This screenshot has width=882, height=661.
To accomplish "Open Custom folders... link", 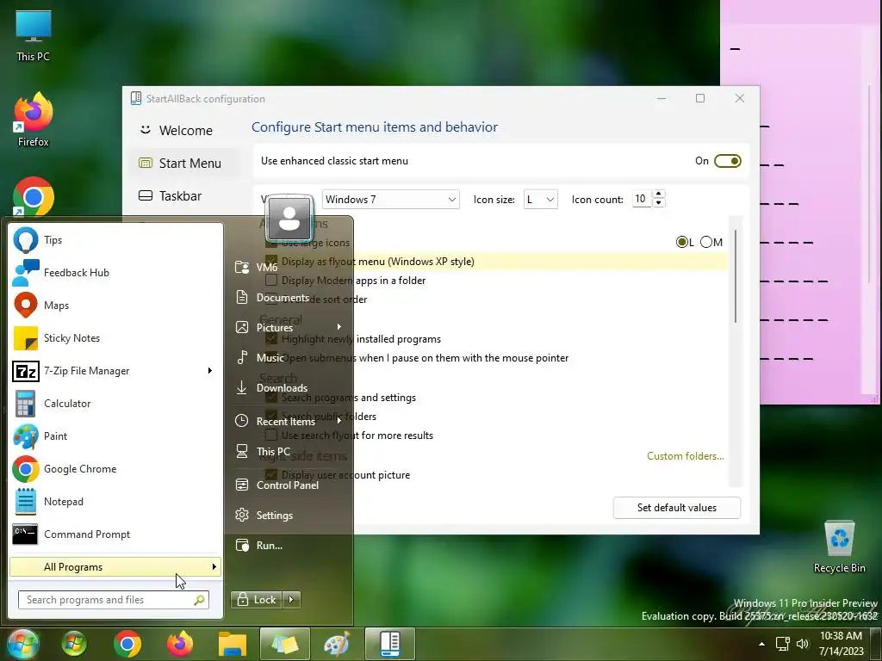I will 685,456.
